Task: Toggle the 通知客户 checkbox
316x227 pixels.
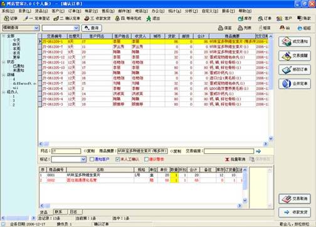Action: [92, 159]
